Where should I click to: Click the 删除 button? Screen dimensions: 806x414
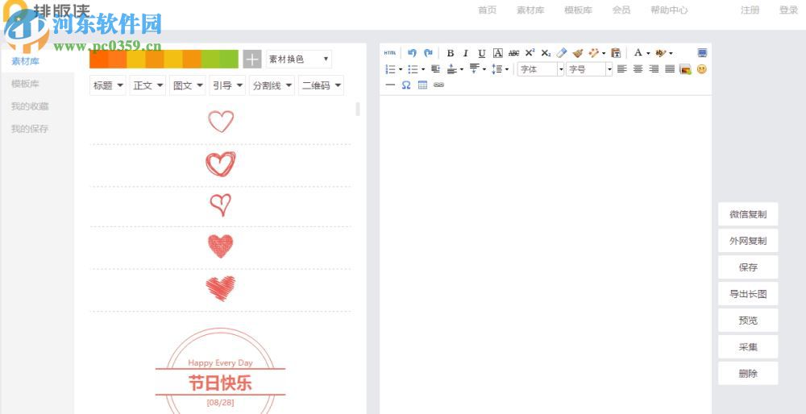(x=748, y=374)
